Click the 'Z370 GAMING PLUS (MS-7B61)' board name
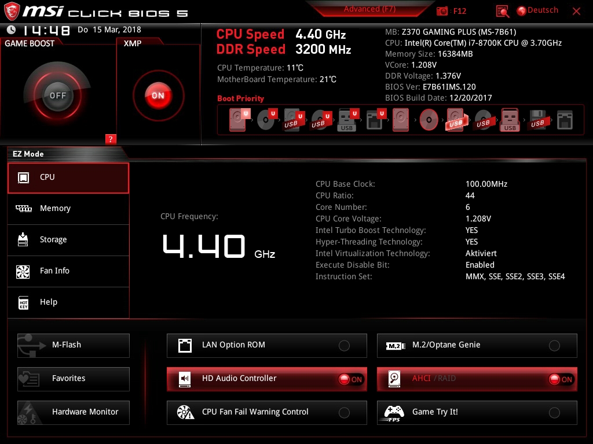The width and height of the screenshot is (593, 444). click(x=459, y=32)
